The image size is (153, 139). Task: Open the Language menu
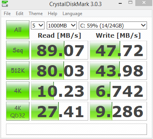72,14
